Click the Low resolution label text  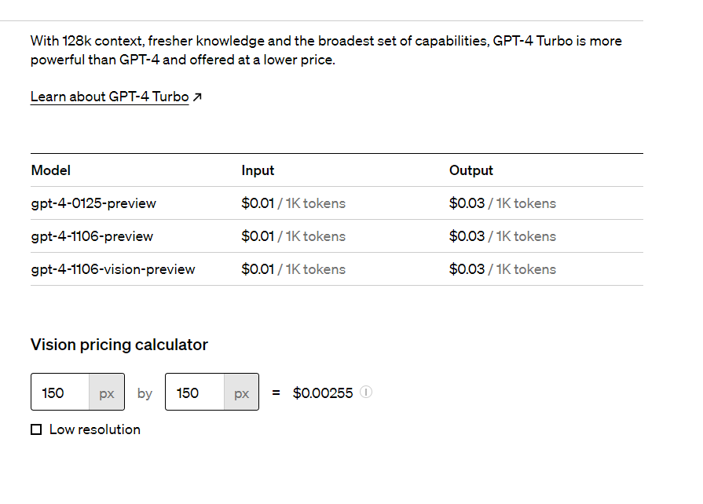click(x=94, y=429)
